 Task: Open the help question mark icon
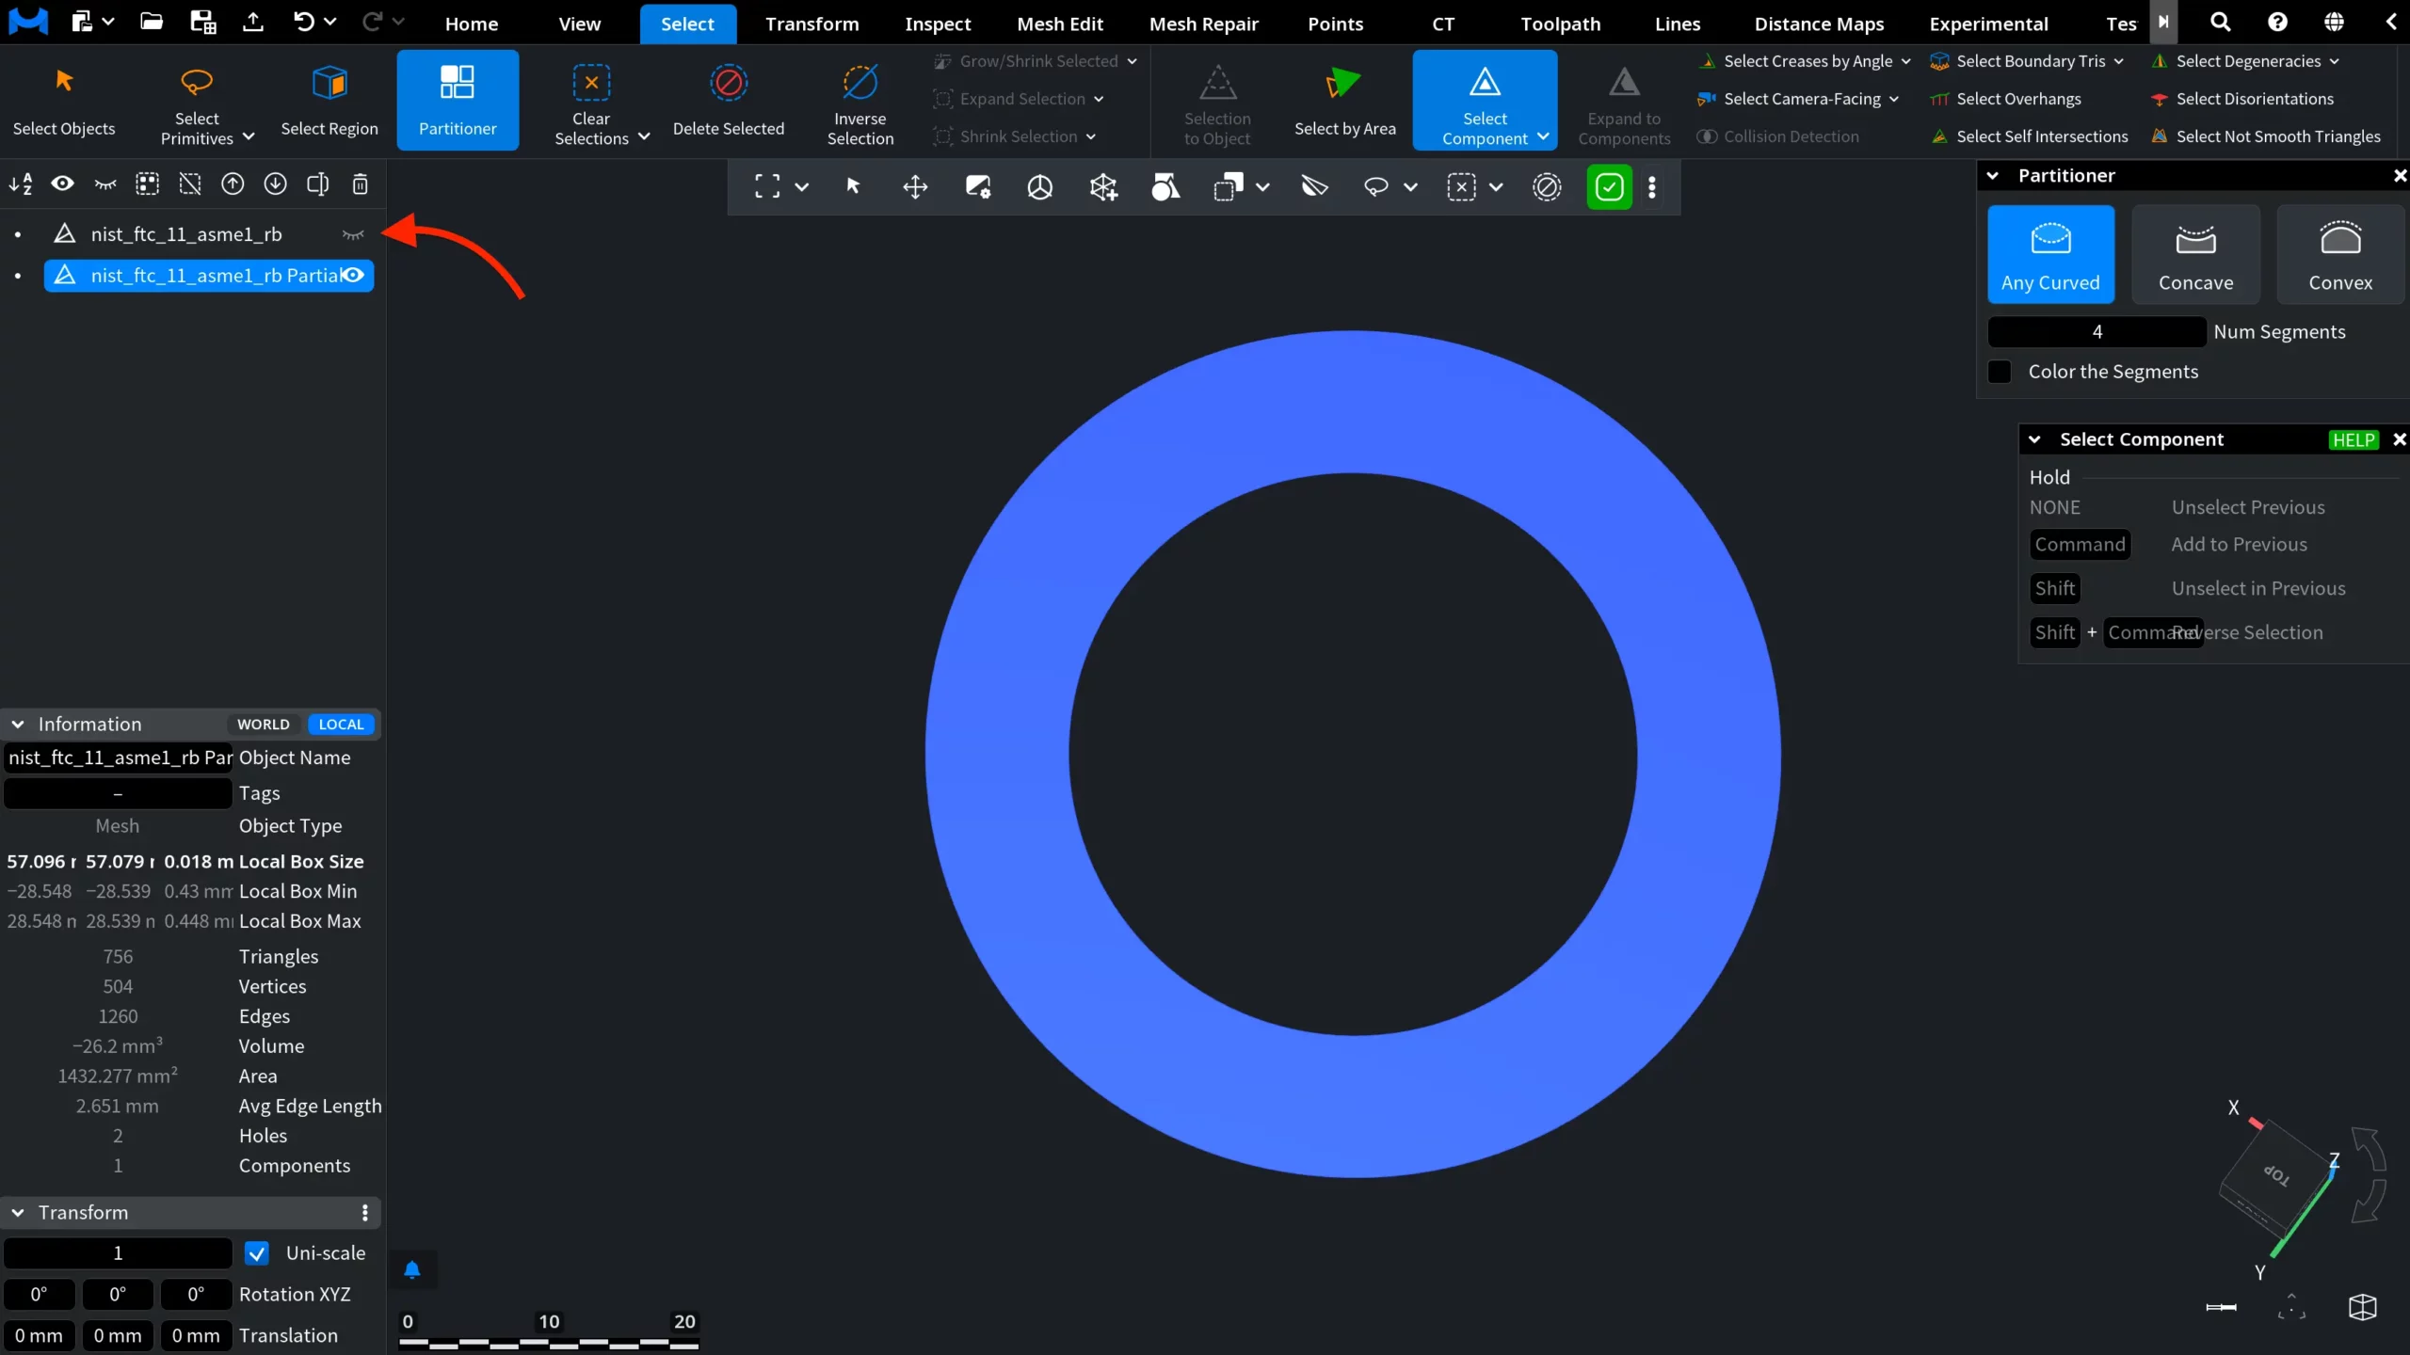pos(2277,22)
